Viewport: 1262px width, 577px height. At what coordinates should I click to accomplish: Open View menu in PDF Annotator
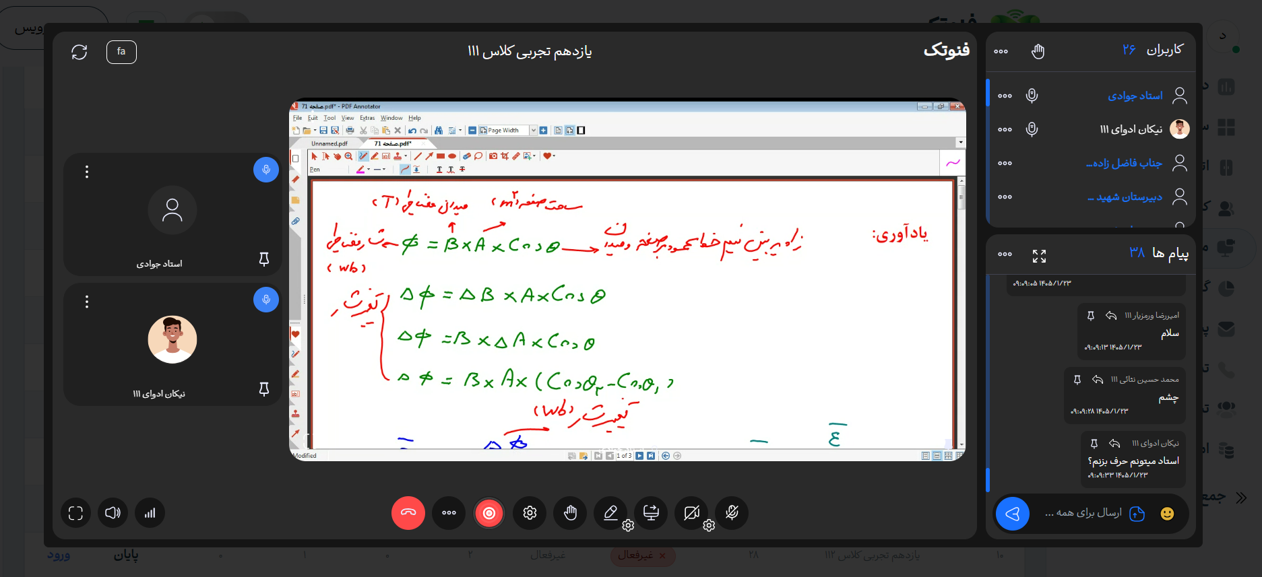coord(348,118)
